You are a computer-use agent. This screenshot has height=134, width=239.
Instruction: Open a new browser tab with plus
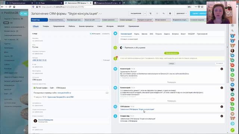coord(124,3)
